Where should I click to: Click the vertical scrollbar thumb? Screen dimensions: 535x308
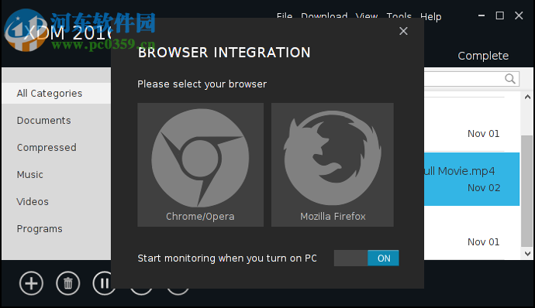(x=527, y=191)
